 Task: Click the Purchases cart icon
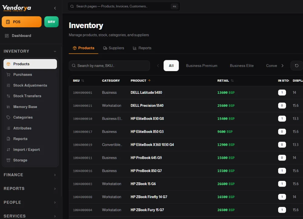coord(8,74)
